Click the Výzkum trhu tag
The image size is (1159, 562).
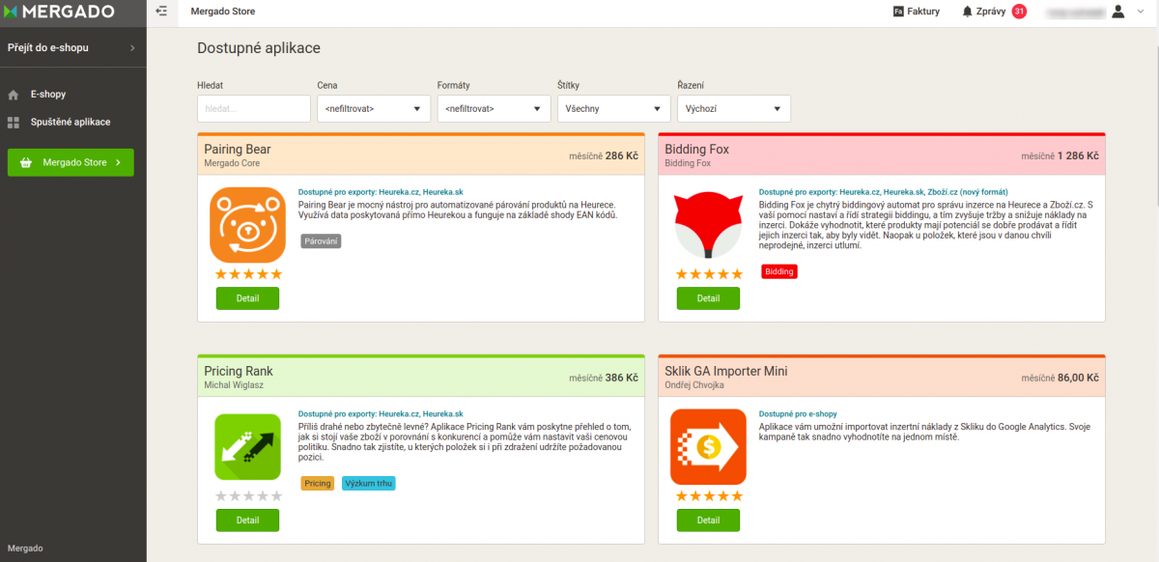pyautogui.click(x=369, y=483)
